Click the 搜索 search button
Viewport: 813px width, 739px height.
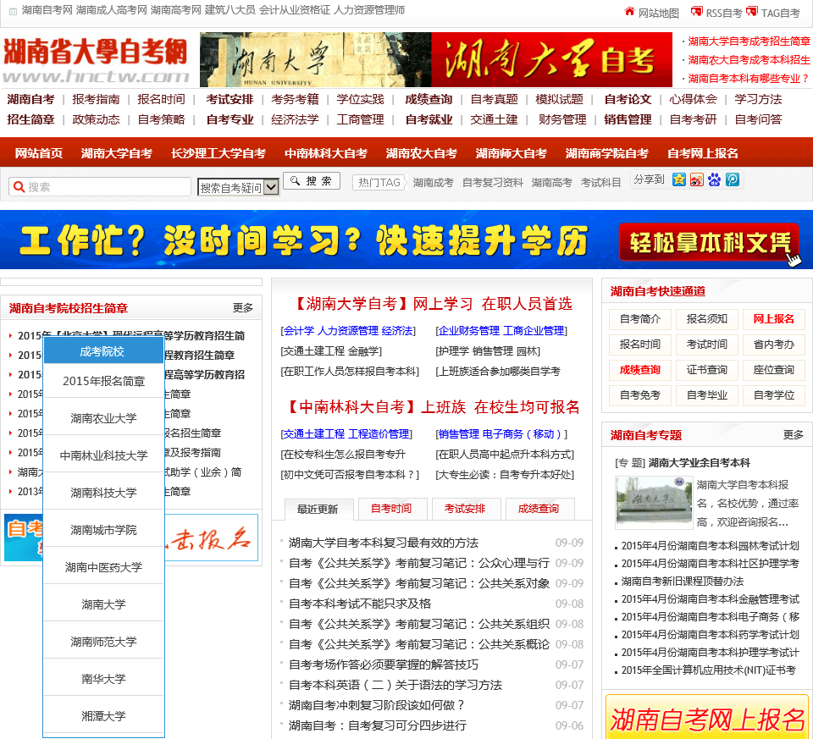tap(312, 181)
